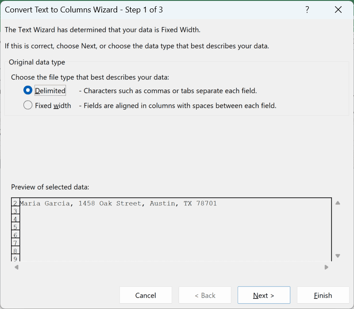354x309 pixels.
Task: Click the Maria Garcia preview data line
Action: (118, 203)
